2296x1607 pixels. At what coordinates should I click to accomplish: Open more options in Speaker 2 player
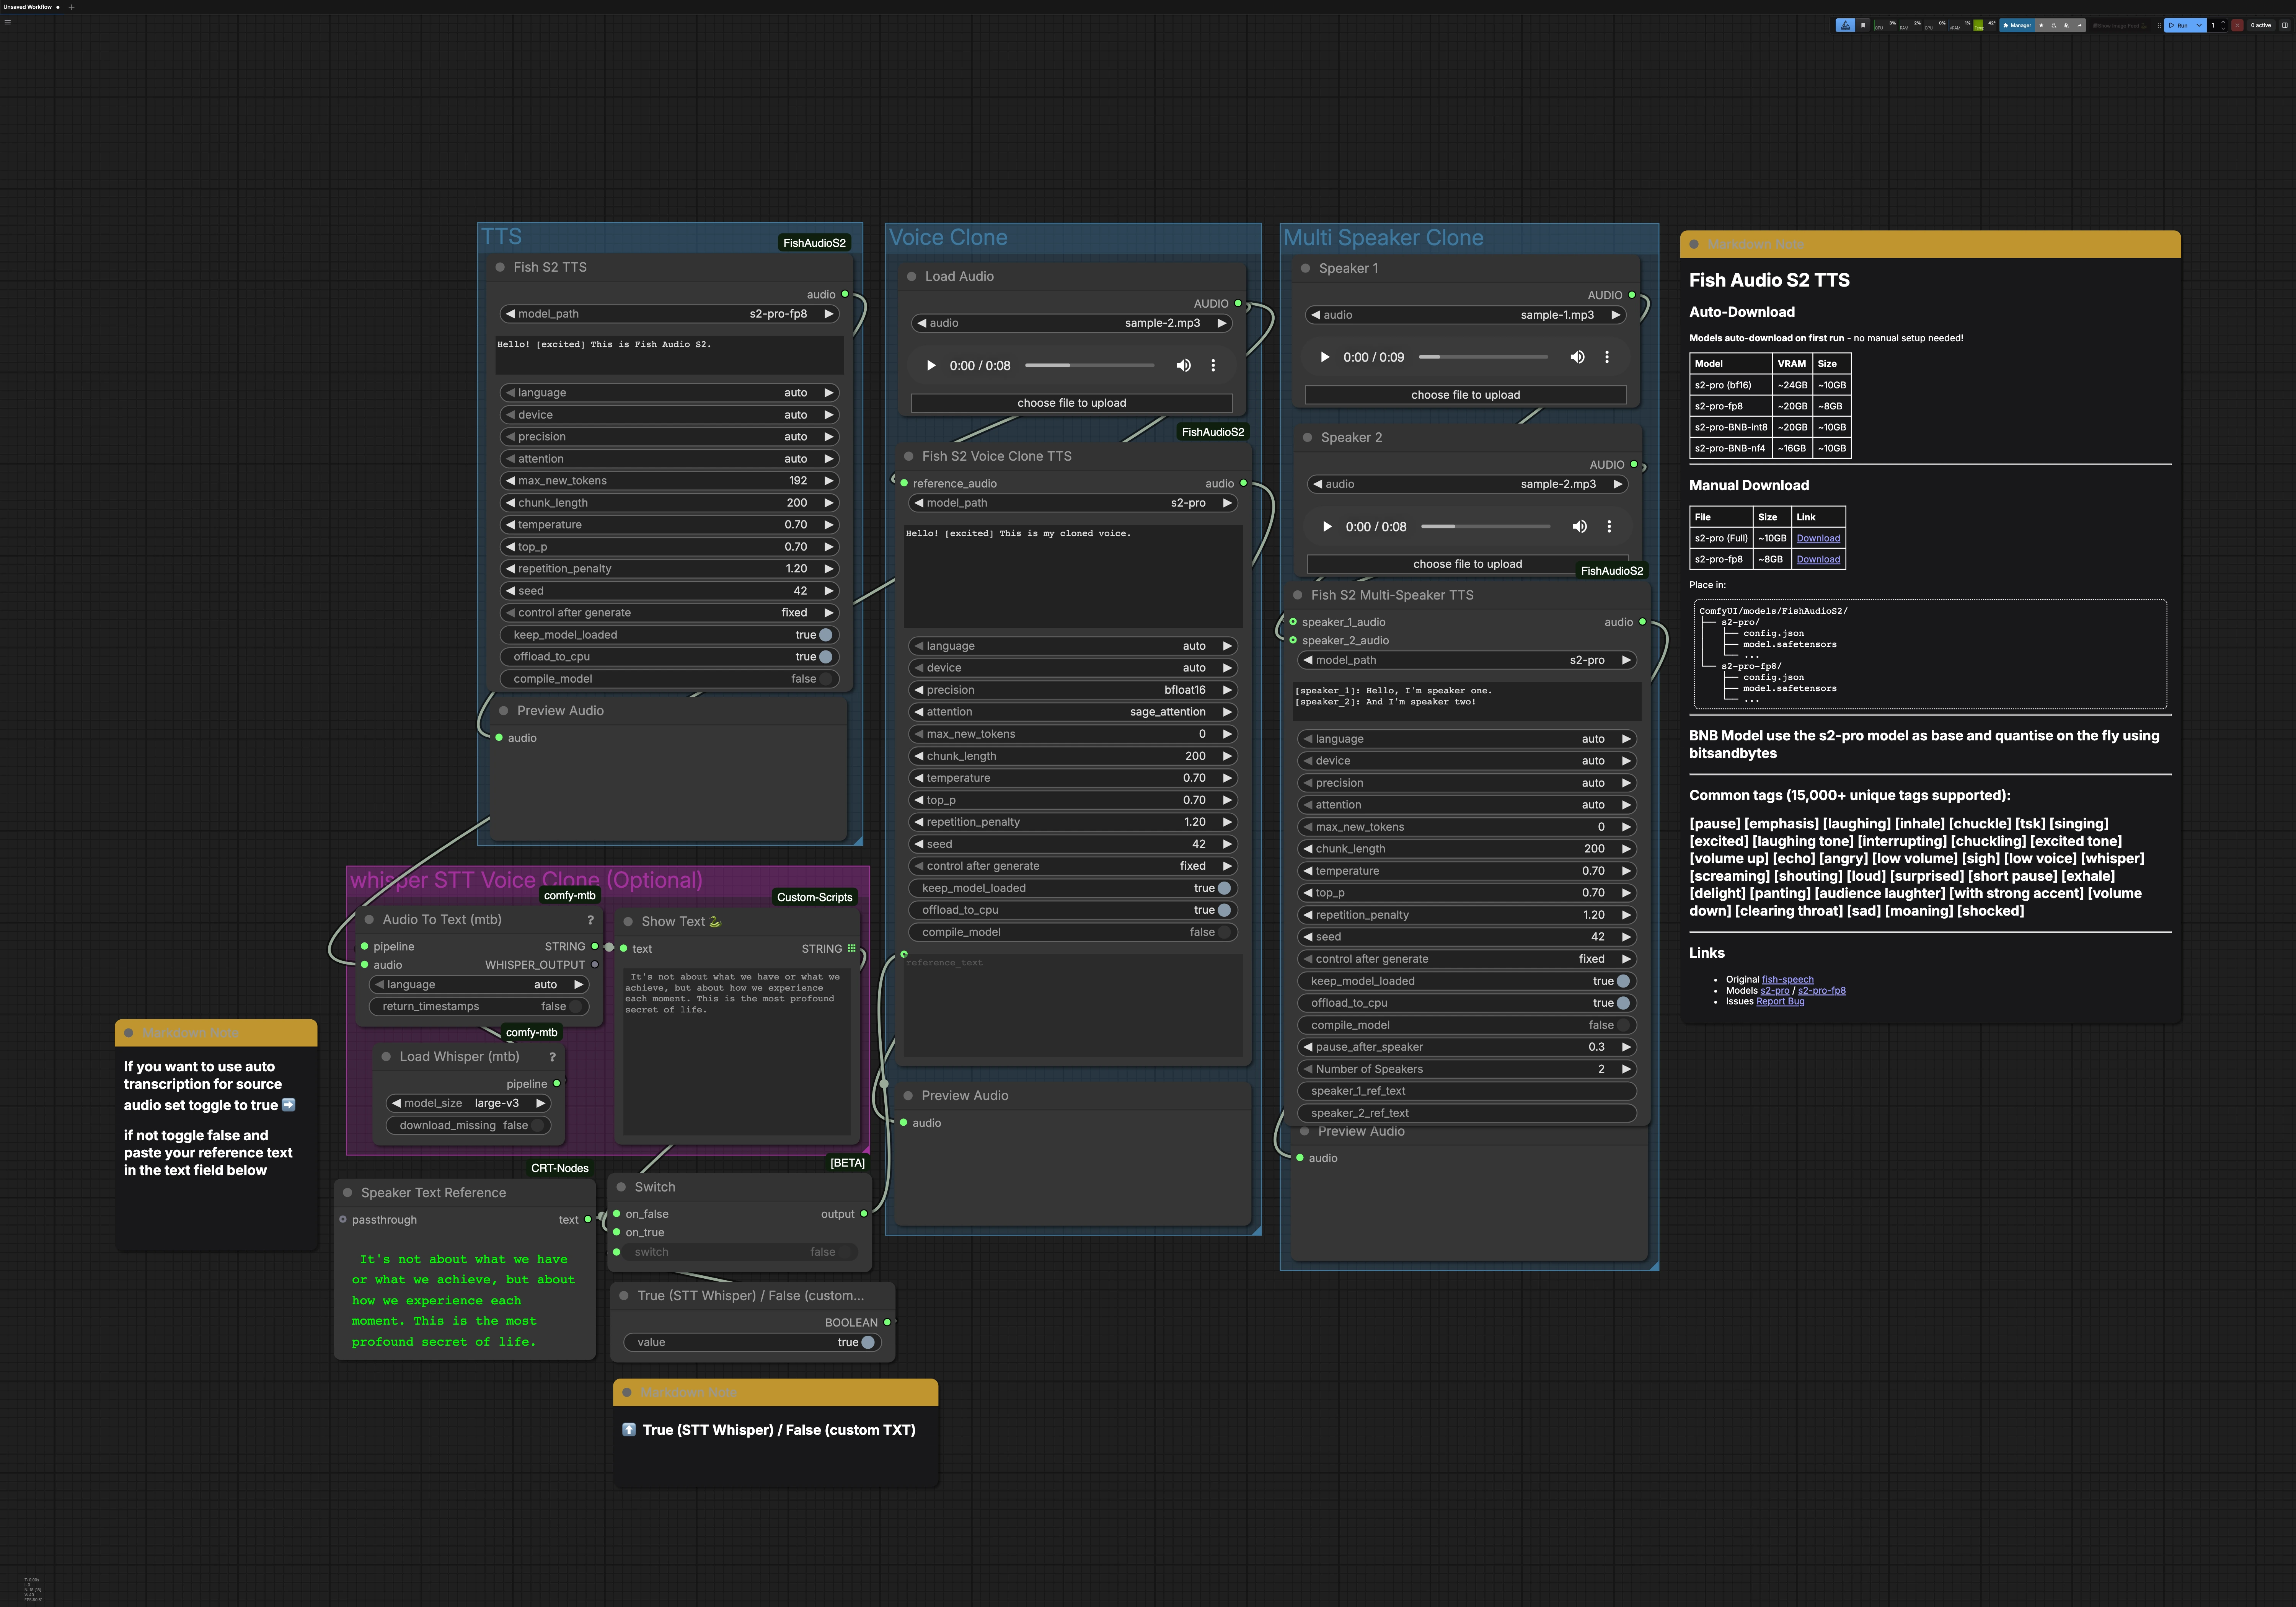[1609, 526]
